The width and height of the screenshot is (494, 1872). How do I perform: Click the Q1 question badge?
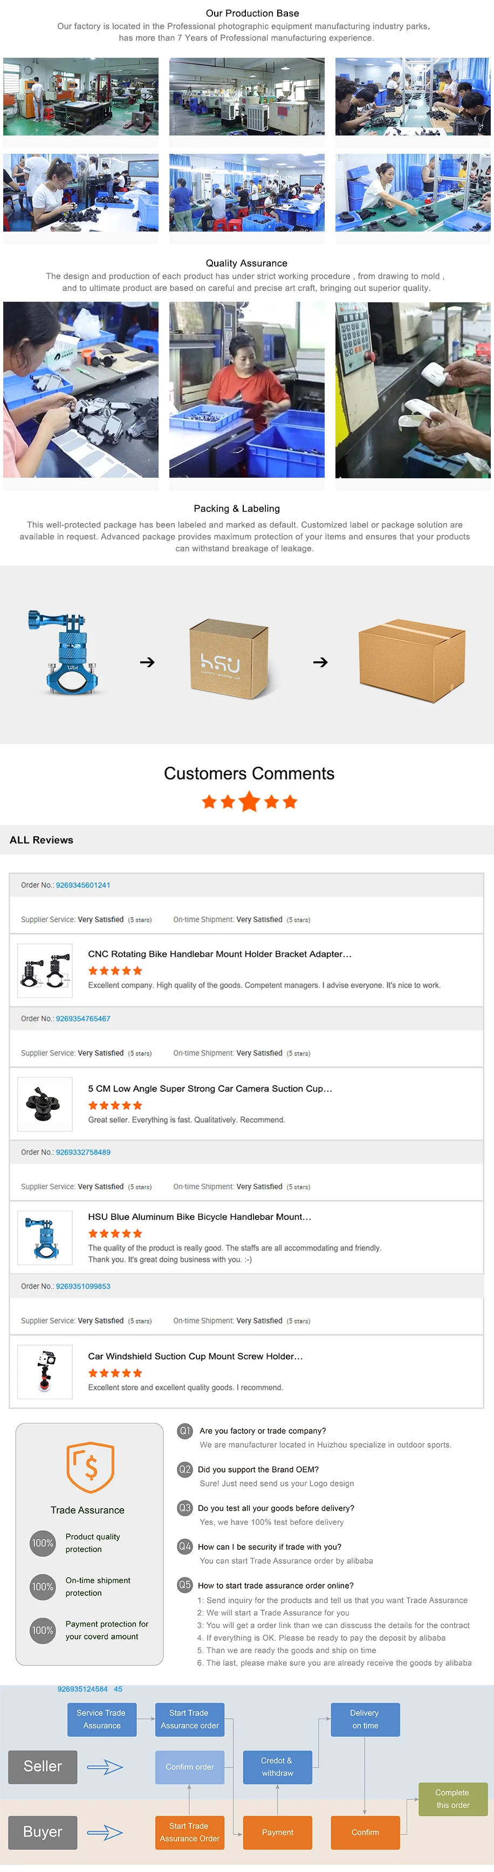click(x=184, y=1430)
